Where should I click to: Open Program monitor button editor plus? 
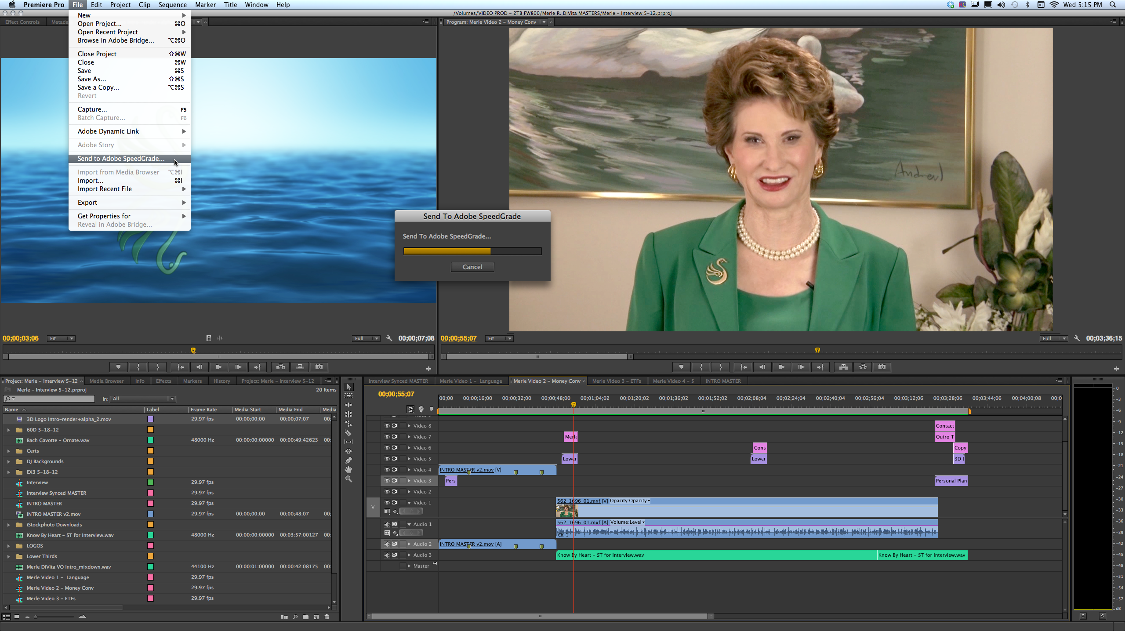pos(1116,369)
